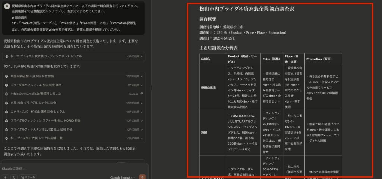Viewport: 382px width, 179px height.
Task: Click the 調査日 2025年6月29日 line
Action: tap(217, 38)
